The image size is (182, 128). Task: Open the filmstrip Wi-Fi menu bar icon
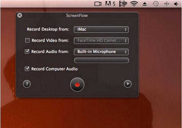(123, 4)
